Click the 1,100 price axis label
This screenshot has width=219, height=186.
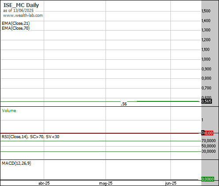(205, 50)
